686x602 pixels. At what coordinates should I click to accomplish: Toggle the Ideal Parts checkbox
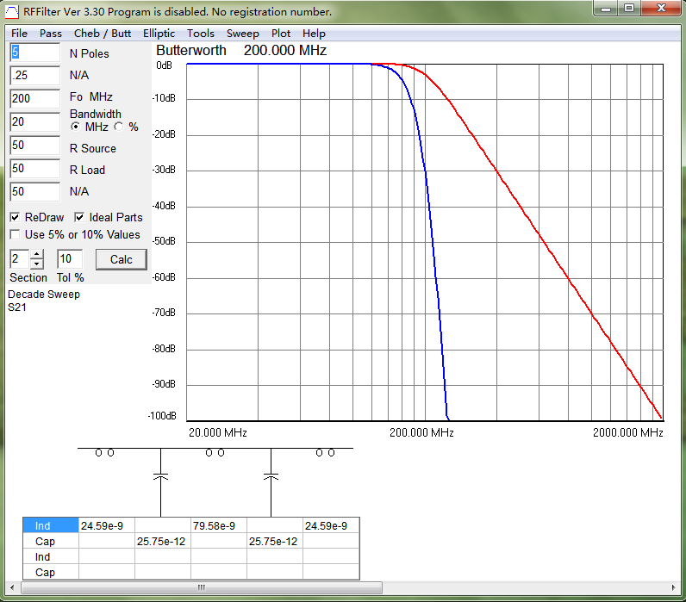pyautogui.click(x=79, y=217)
